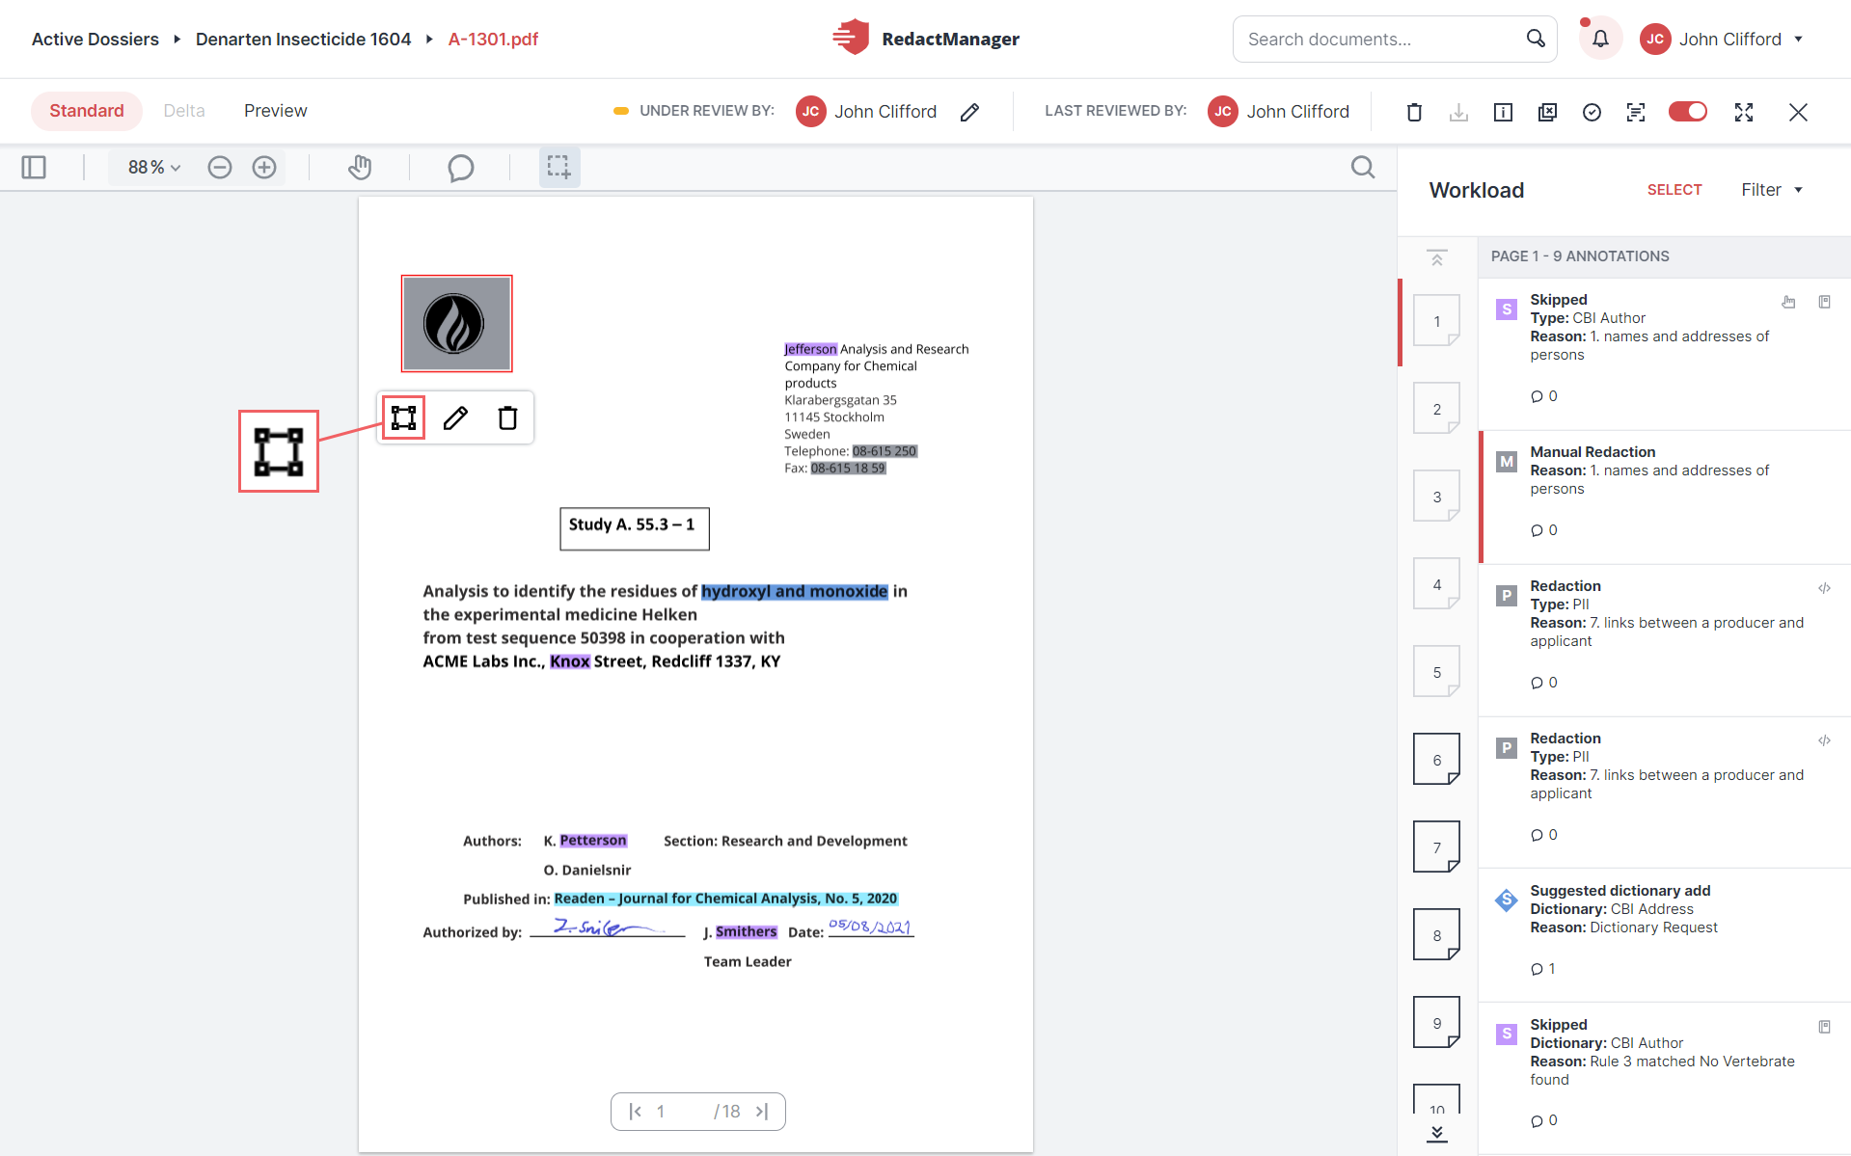Screen dimensions: 1851x1156
Task: Delete annotation via popup trash icon
Action: point(507,417)
